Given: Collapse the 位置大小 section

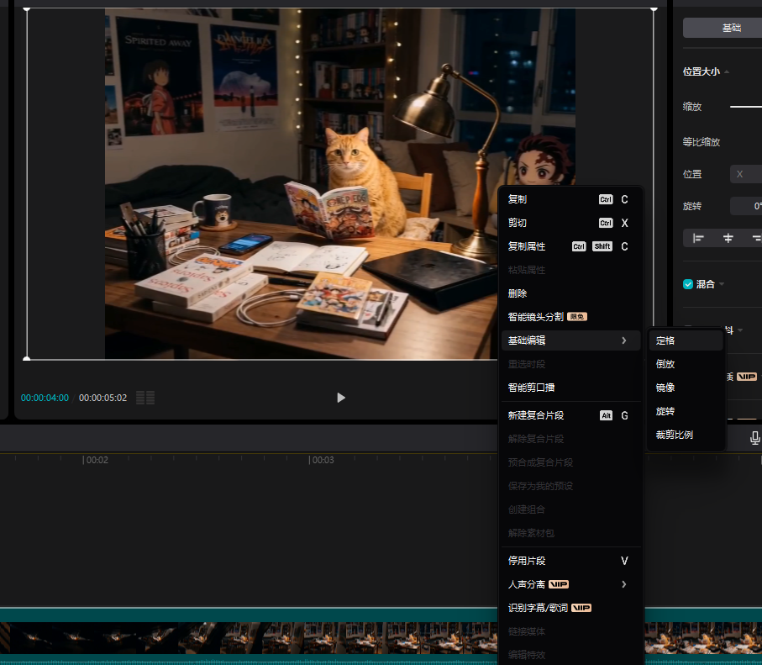Looking at the screenshot, I should pos(727,72).
